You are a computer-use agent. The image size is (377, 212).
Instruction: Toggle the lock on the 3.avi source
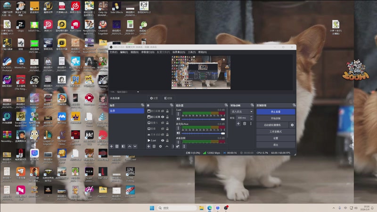pyautogui.click(x=167, y=140)
